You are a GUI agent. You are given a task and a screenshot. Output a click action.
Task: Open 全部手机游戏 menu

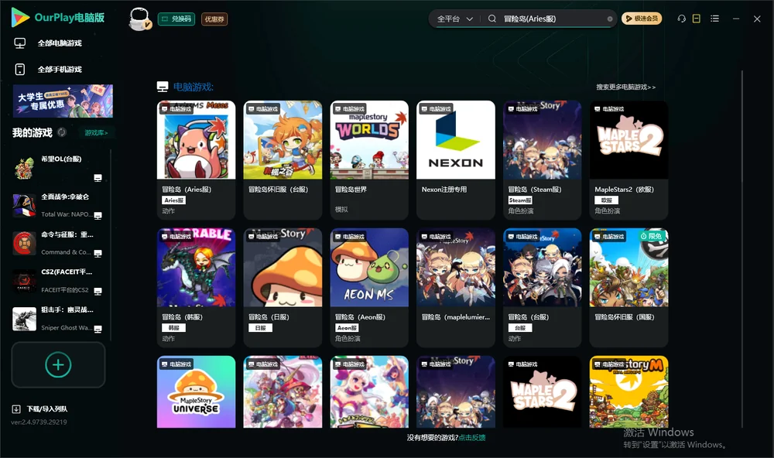point(48,69)
